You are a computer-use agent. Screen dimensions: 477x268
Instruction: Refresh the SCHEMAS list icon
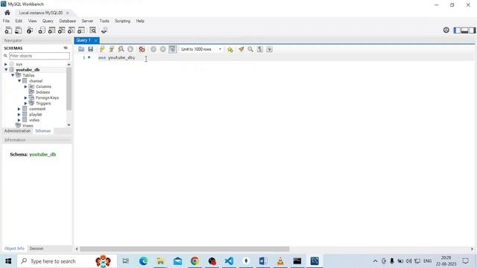coord(66,48)
